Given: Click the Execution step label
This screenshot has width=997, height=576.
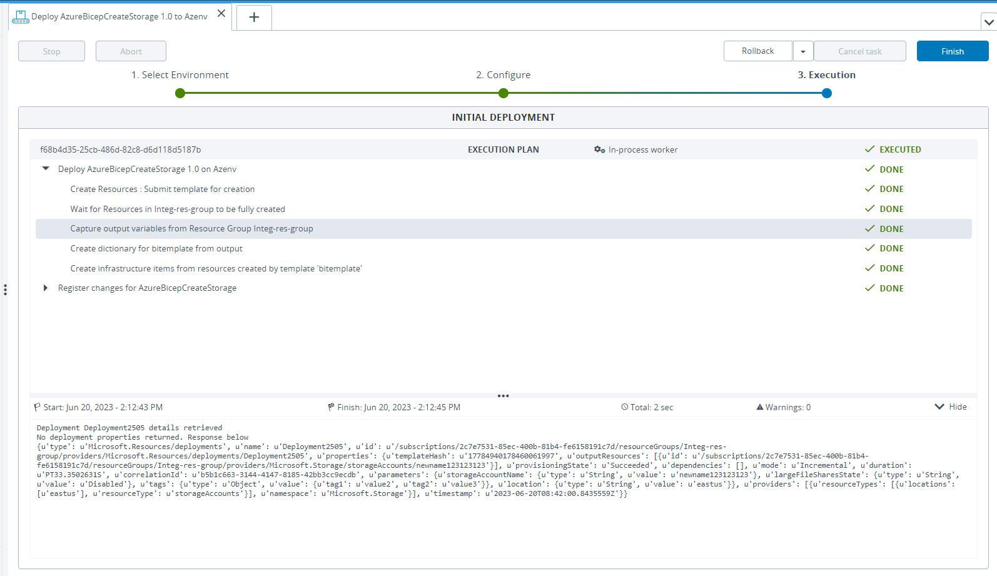Looking at the screenshot, I should click(827, 75).
